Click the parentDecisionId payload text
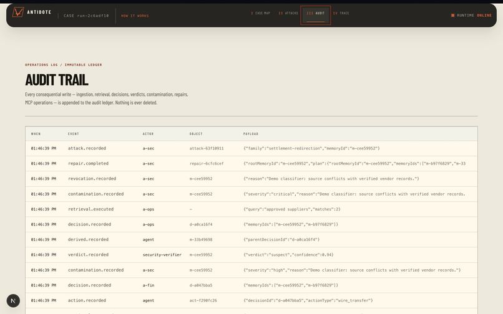The height and width of the screenshot is (314, 503). (281, 239)
